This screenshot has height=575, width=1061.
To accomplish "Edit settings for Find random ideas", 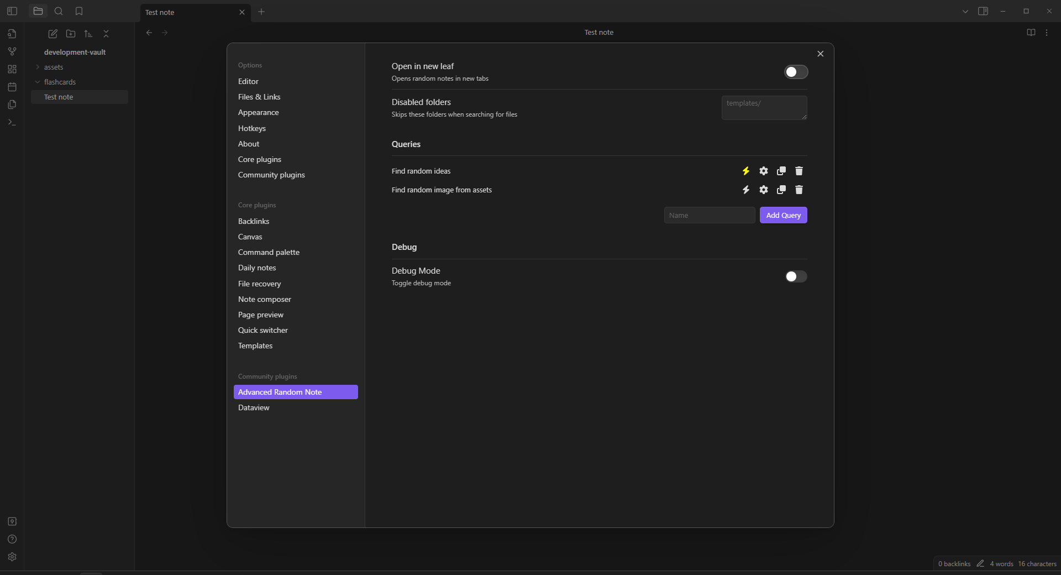I will (764, 171).
